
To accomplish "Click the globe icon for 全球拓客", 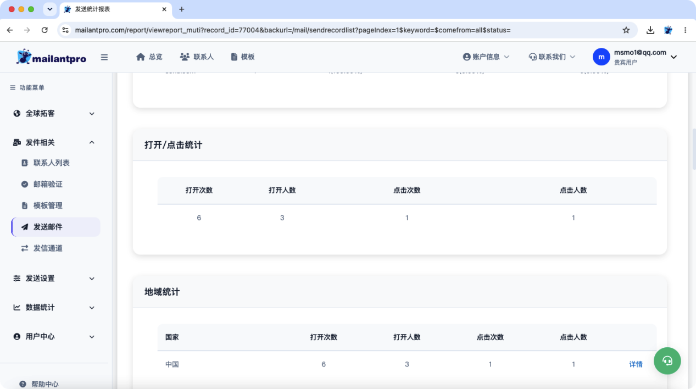I will [x=17, y=113].
